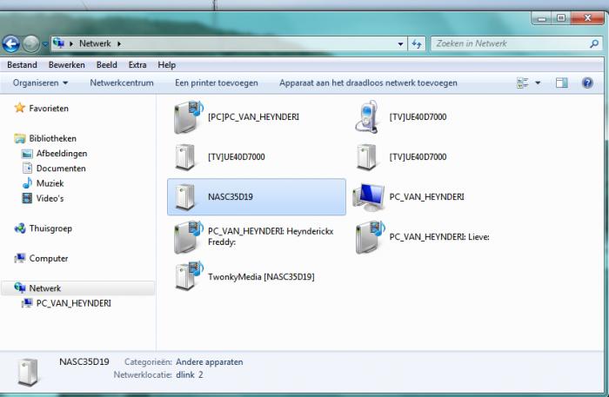The width and height of the screenshot is (609, 397).
Task: Click the Thuisgroep icon in the sidebar
Action: [x=20, y=228]
